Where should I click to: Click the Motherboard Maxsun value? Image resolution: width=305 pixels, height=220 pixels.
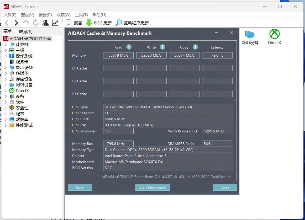[168, 162]
